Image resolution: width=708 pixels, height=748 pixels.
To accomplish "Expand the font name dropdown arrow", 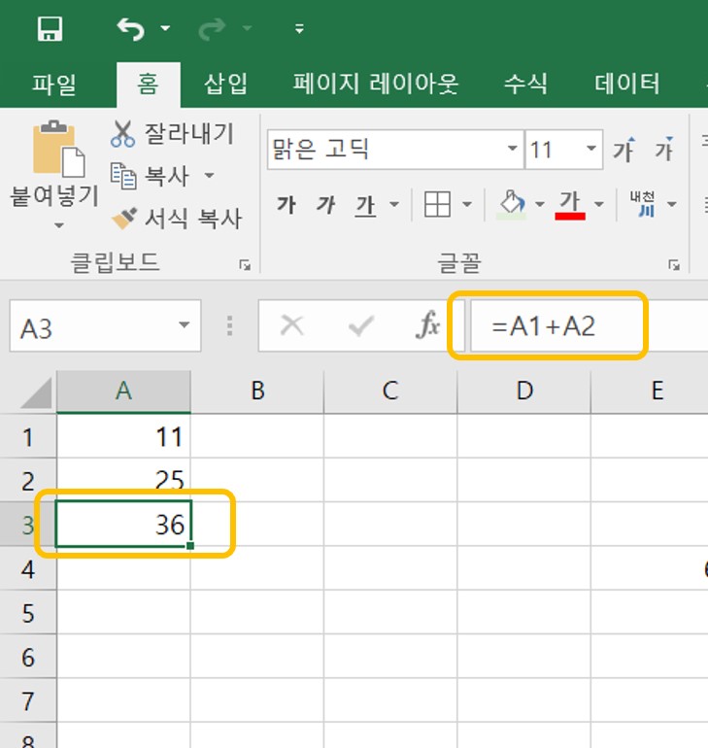I will pyautogui.click(x=513, y=149).
